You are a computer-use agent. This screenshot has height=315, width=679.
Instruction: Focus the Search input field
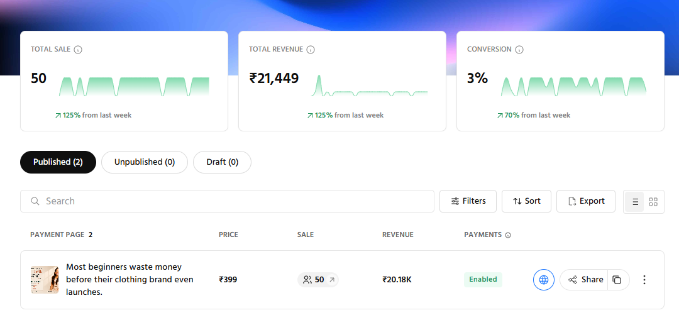227,201
